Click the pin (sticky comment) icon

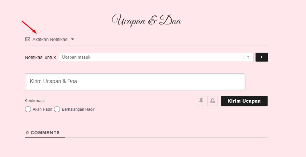pyautogui.click(x=201, y=101)
